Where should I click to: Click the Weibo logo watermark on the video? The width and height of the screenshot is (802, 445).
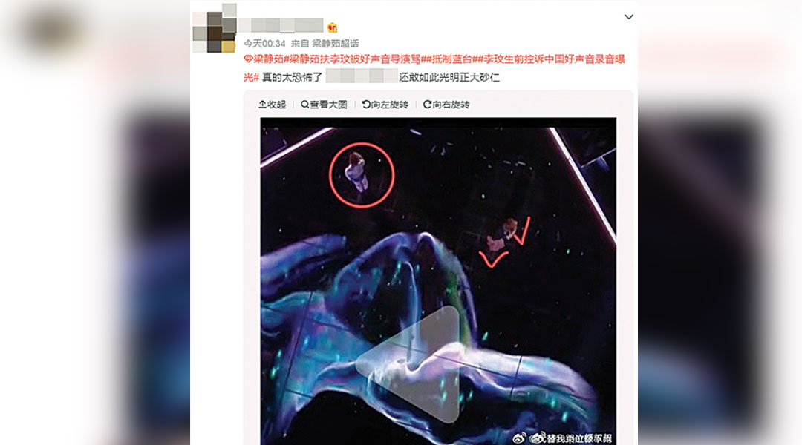tap(519, 438)
